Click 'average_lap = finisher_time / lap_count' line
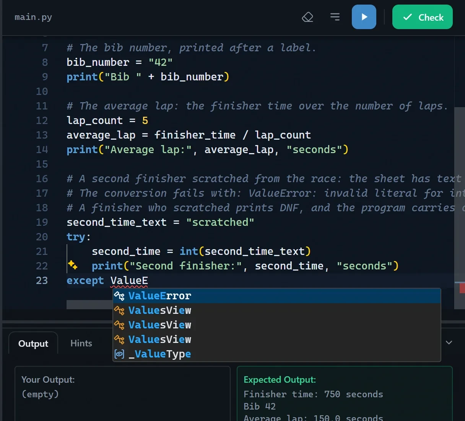The width and height of the screenshot is (465, 421). (189, 135)
